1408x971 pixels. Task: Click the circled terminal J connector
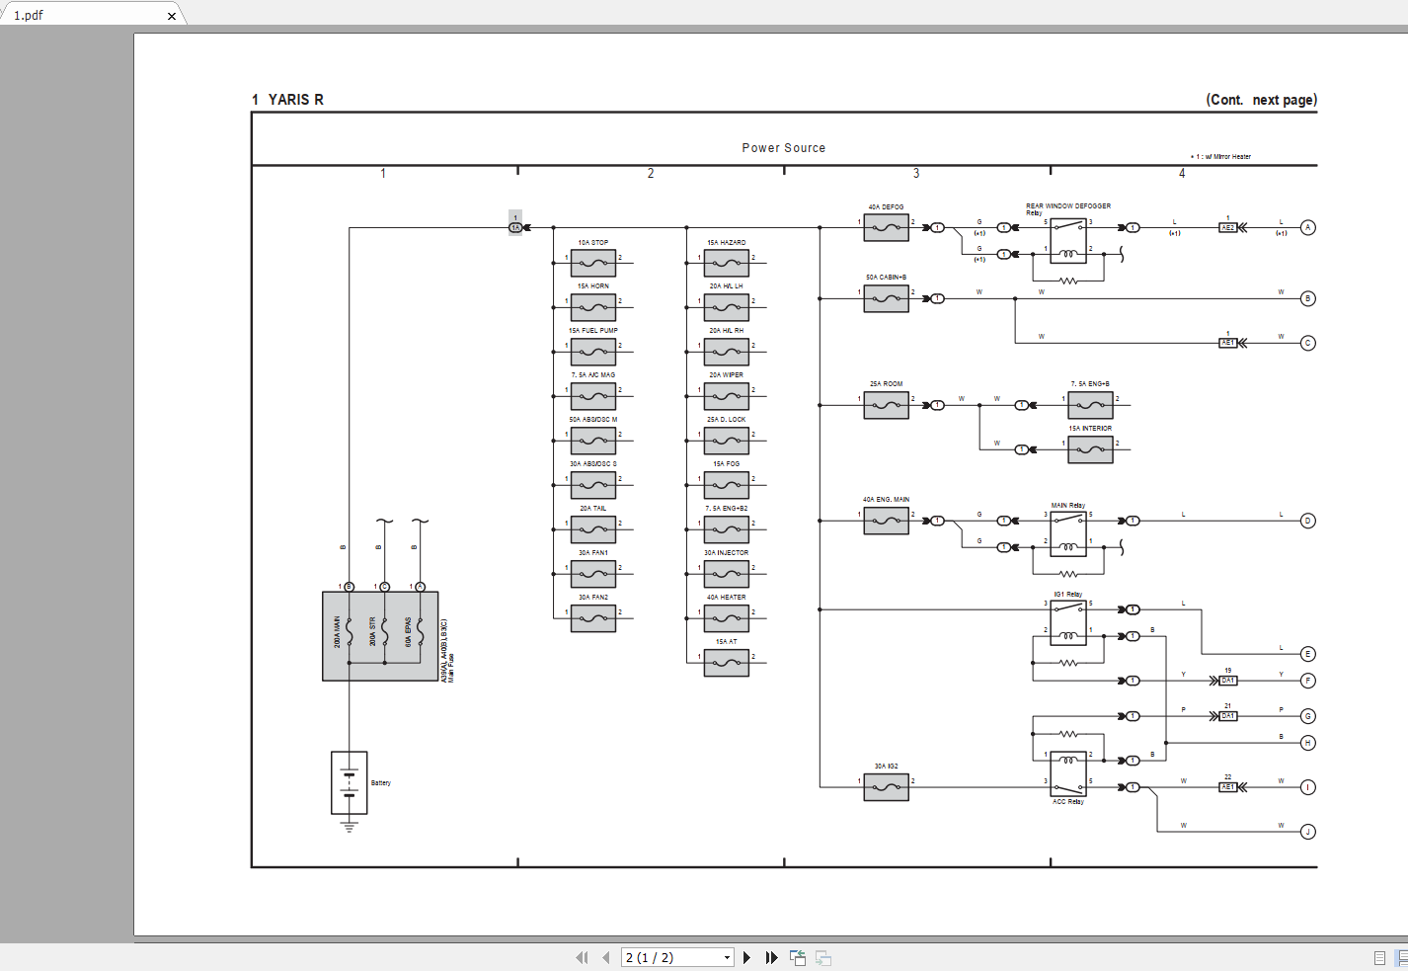[1308, 832]
